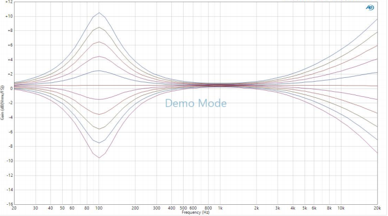This screenshot has width=388, height=216.
Task: Click the 8k label on the frequency axis
Action: [329, 208]
